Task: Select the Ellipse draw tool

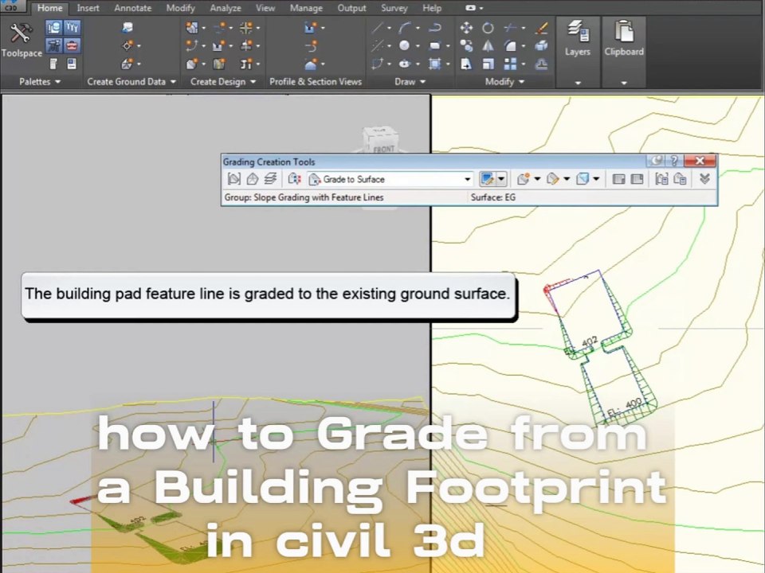Action: [x=405, y=64]
